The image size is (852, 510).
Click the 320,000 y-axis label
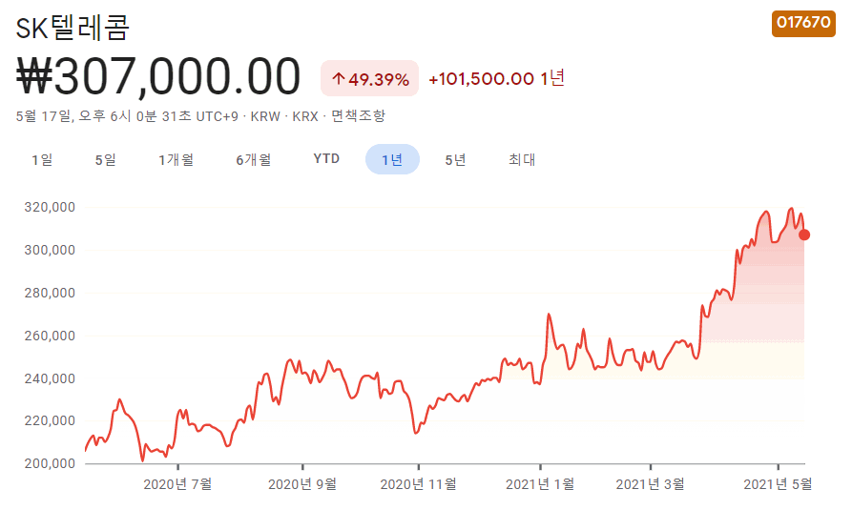coord(50,208)
